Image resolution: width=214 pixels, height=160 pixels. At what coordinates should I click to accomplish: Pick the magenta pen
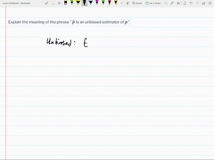pyautogui.click(x=97, y=3)
